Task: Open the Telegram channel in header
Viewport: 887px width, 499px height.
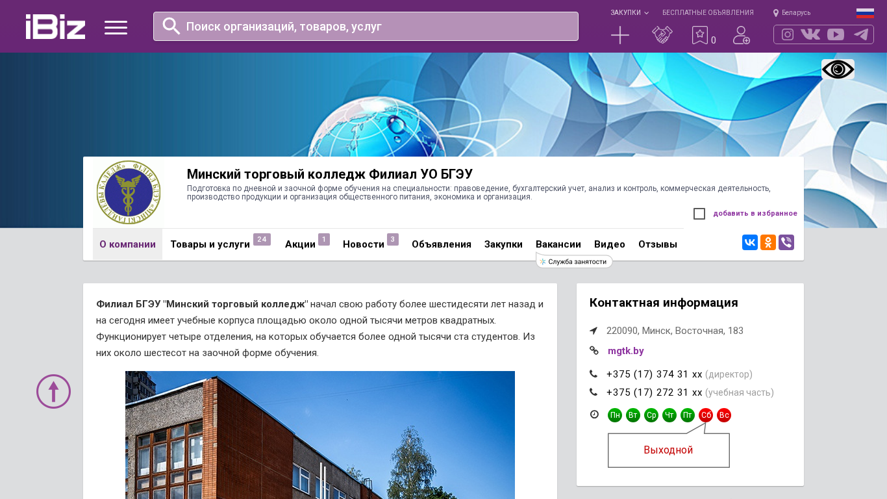Action: (x=861, y=34)
